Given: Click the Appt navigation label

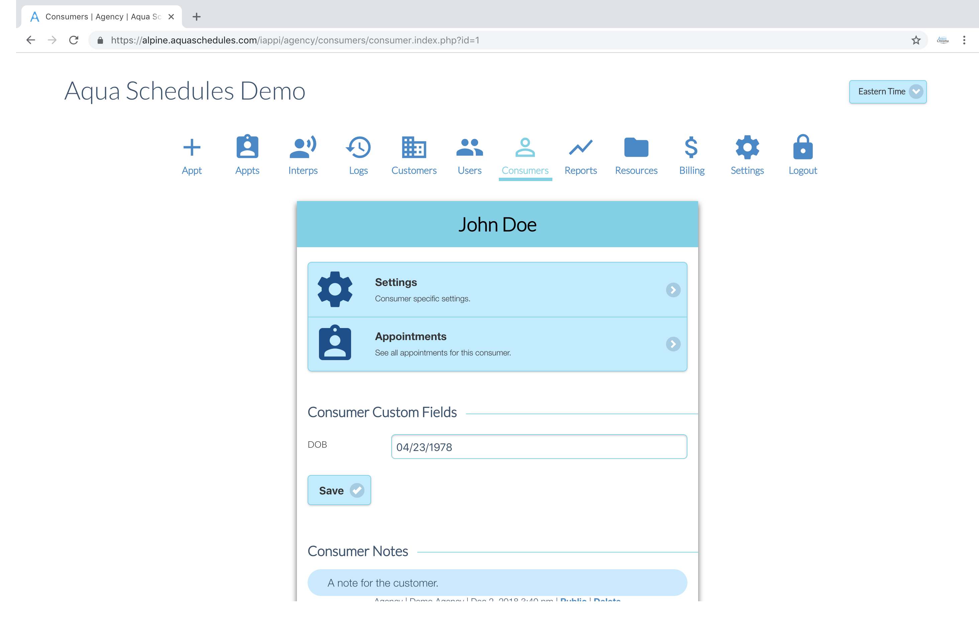Looking at the screenshot, I should [192, 171].
